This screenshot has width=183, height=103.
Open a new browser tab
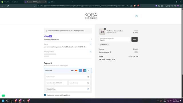click(72, 2)
